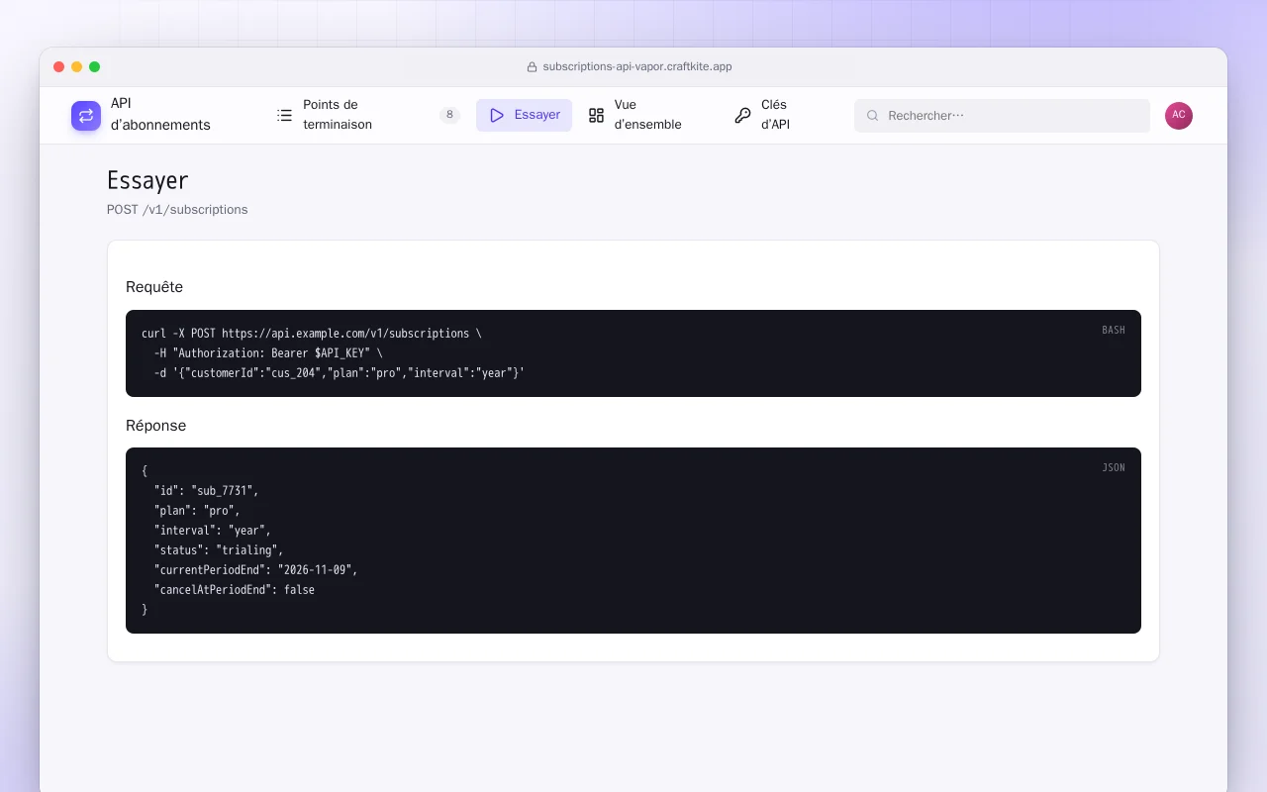Viewport: 1267px width, 792px height.
Task: Click the "status": "trialing" line
Action: 219,550
